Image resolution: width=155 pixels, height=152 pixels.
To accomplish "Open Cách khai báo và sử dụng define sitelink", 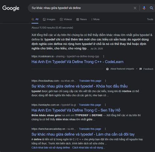I will pos(51,147).
